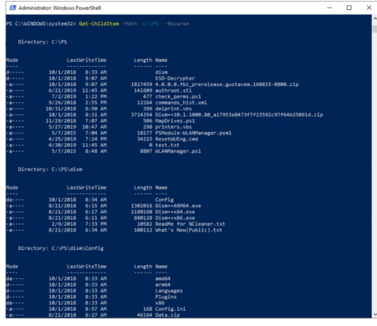Click the Dism++ARM64.exe file name
Viewport: 377px width, 326px height.
[178, 206]
